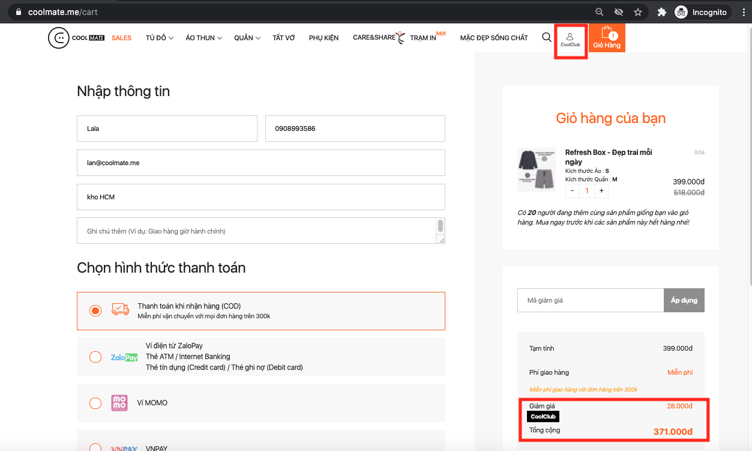
Task: Click the cart quantity value field
Action: [587, 191]
